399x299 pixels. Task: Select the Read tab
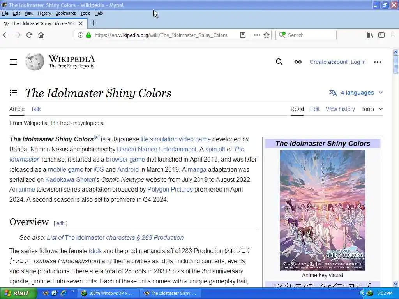[x=297, y=109]
